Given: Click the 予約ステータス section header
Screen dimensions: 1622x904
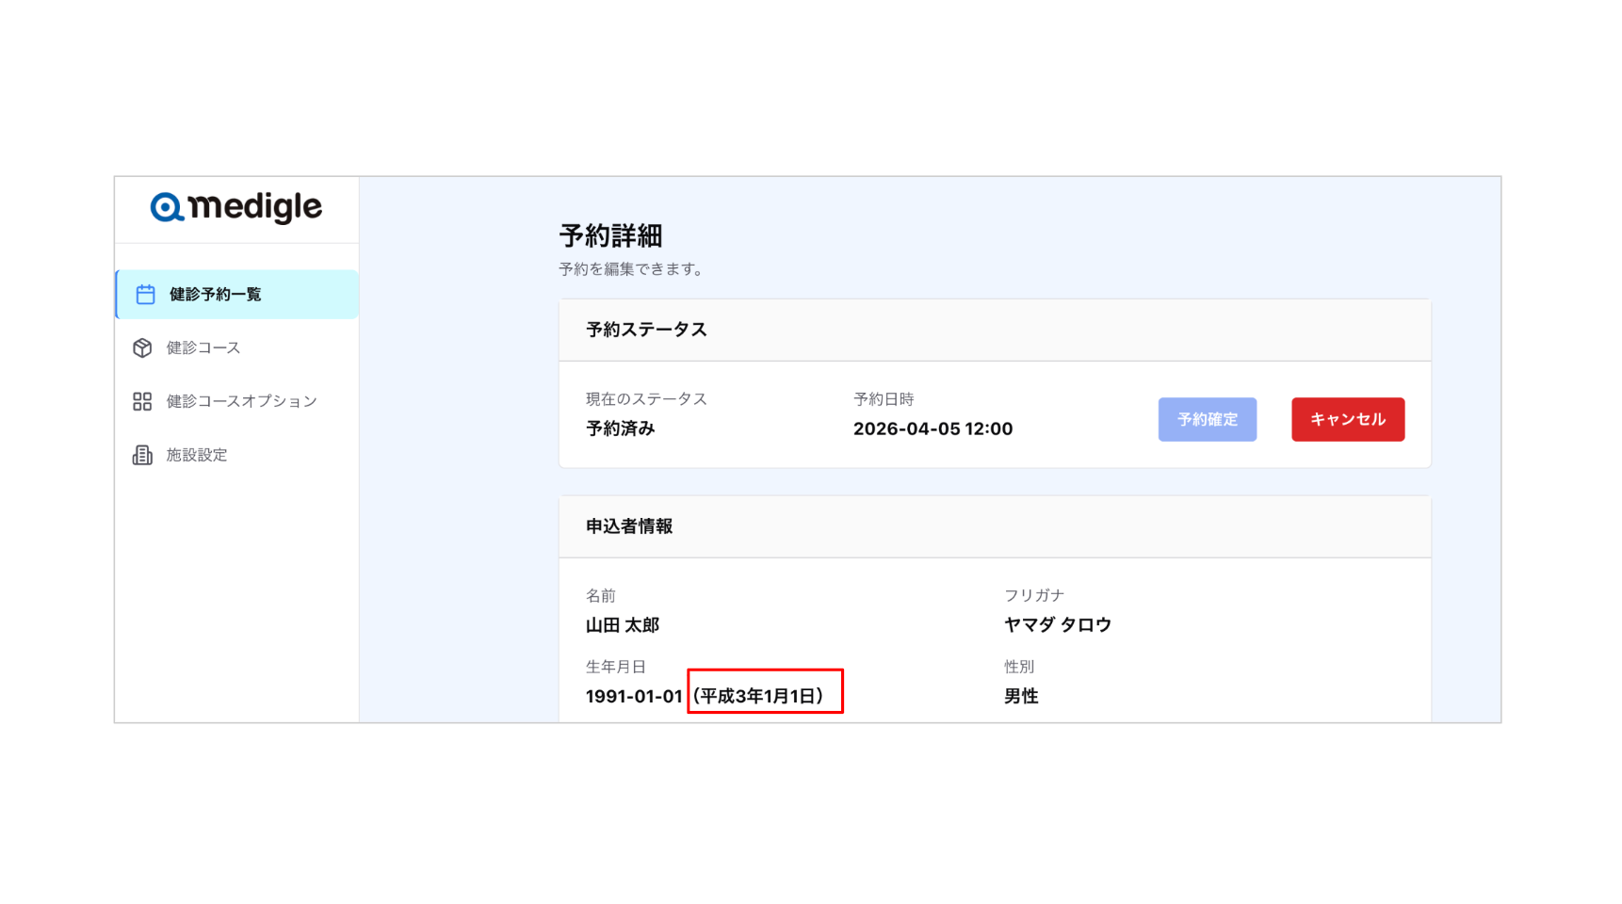Looking at the screenshot, I should [646, 331].
